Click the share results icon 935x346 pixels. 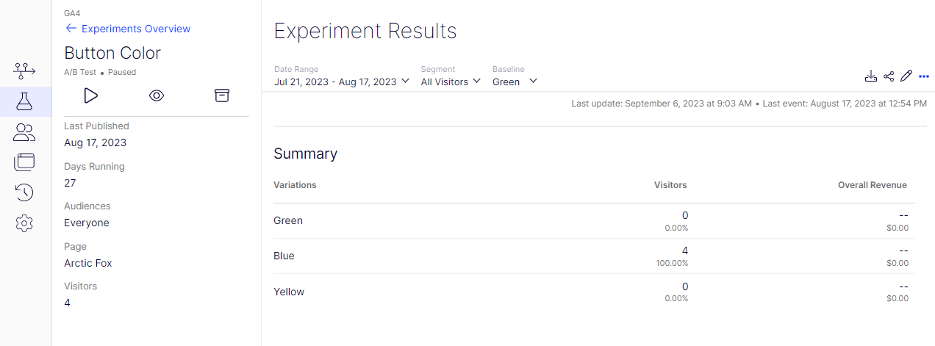click(889, 76)
